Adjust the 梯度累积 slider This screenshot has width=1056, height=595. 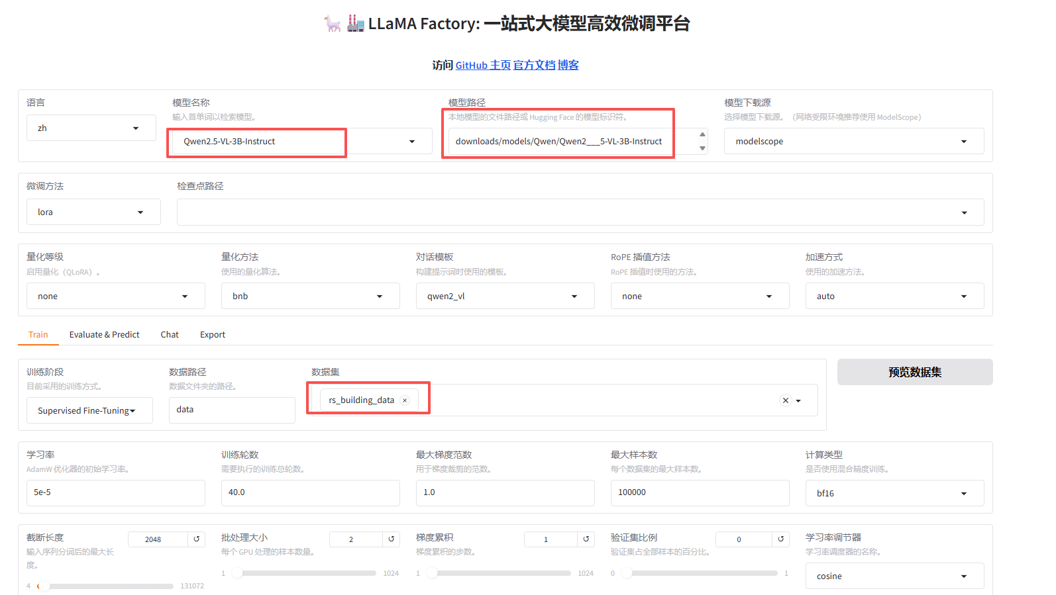point(498,573)
